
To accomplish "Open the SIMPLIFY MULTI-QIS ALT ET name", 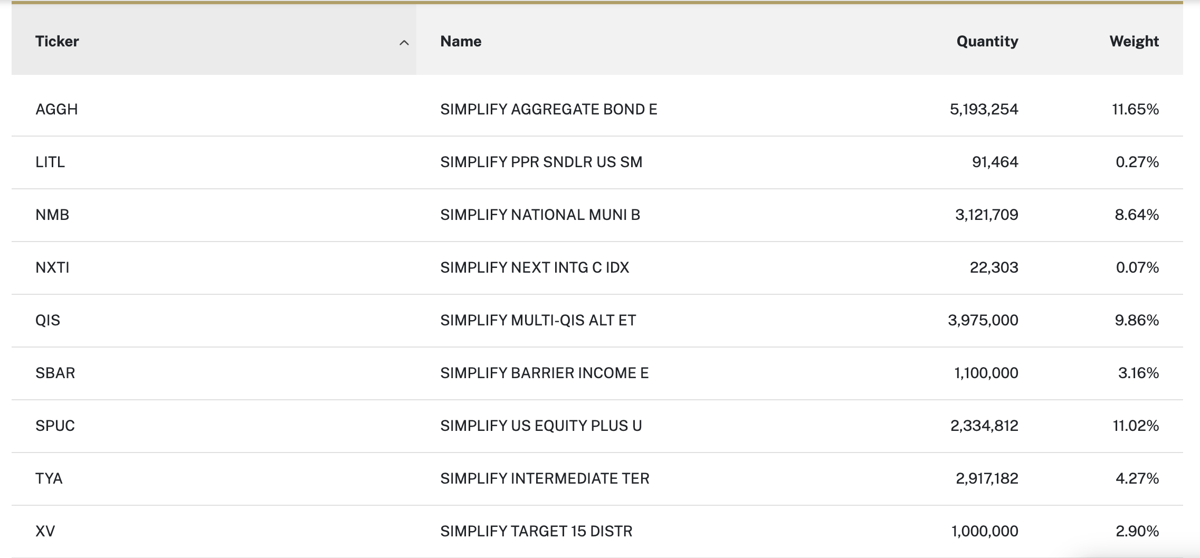I will coord(538,320).
